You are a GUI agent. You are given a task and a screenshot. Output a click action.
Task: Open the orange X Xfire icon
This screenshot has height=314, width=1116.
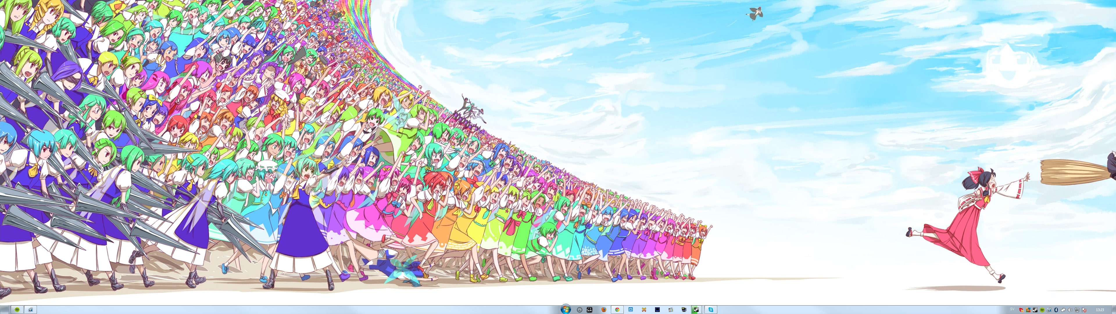click(644, 310)
